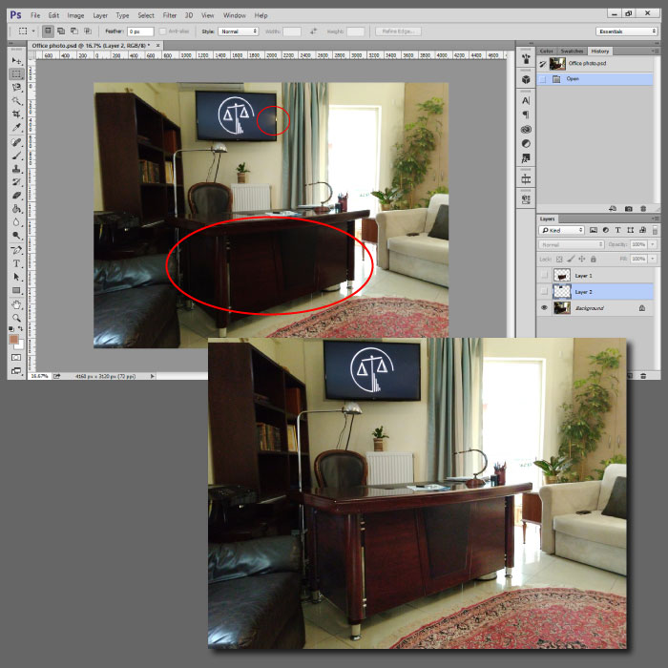Switch to the Swatches tab
Image resolution: width=668 pixels, height=668 pixels.
pyautogui.click(x=573, y=51)
